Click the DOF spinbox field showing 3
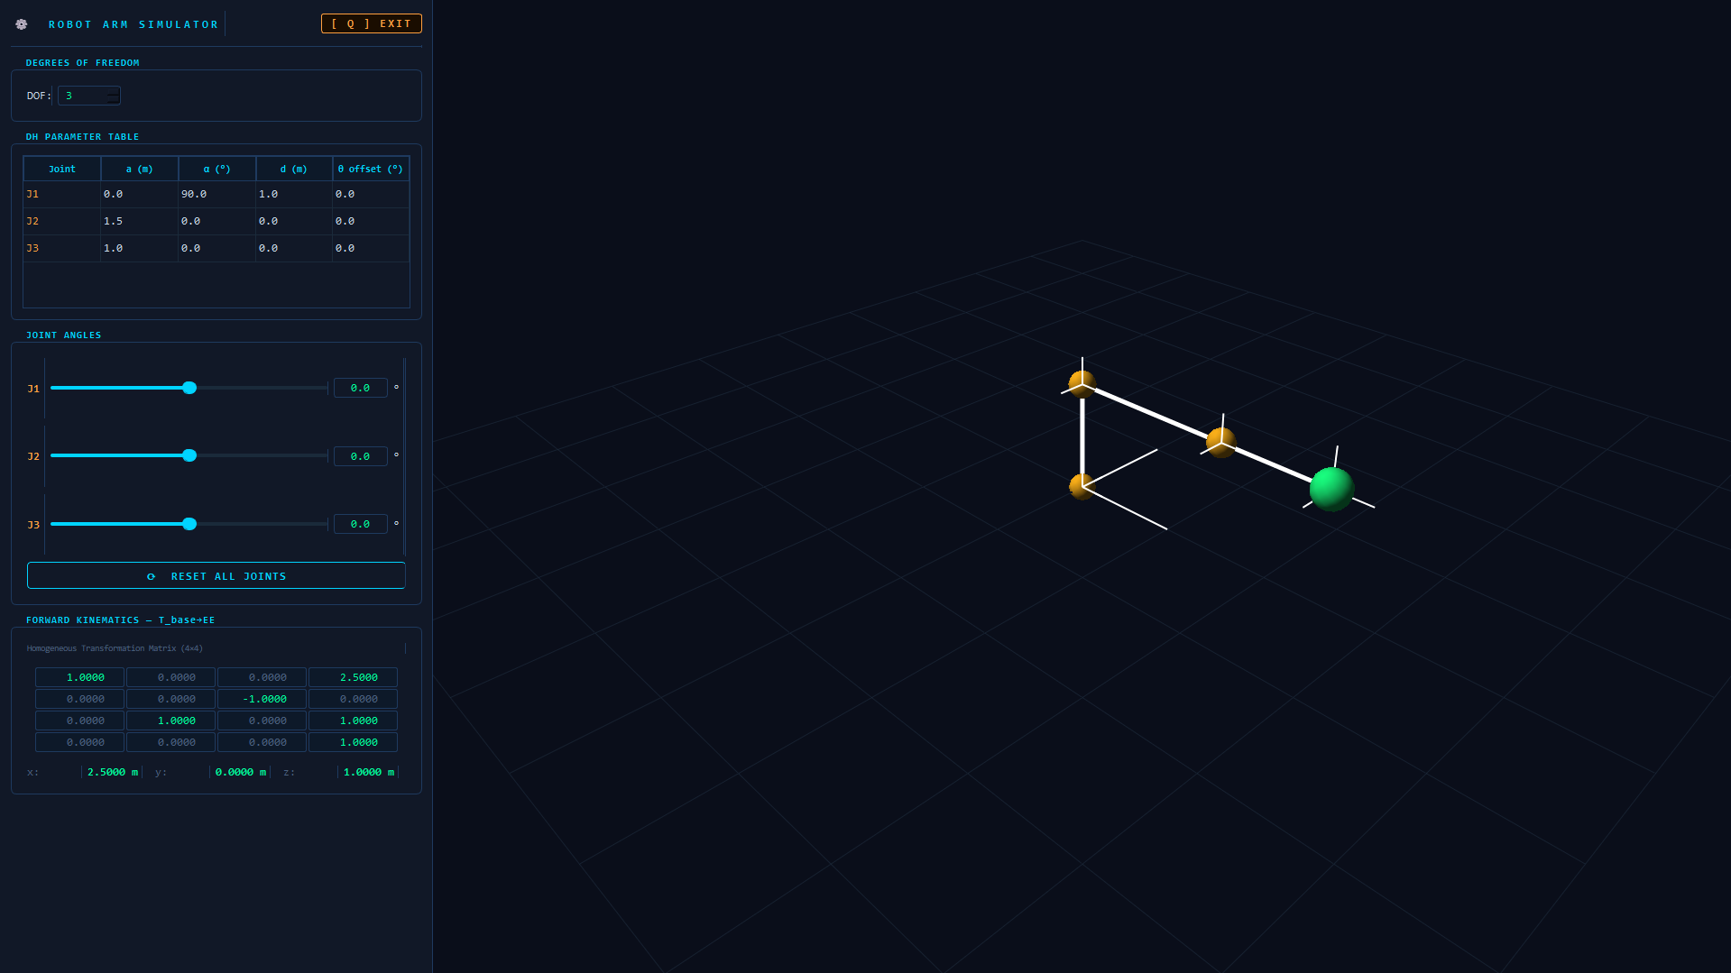 [x=88, y=96]
